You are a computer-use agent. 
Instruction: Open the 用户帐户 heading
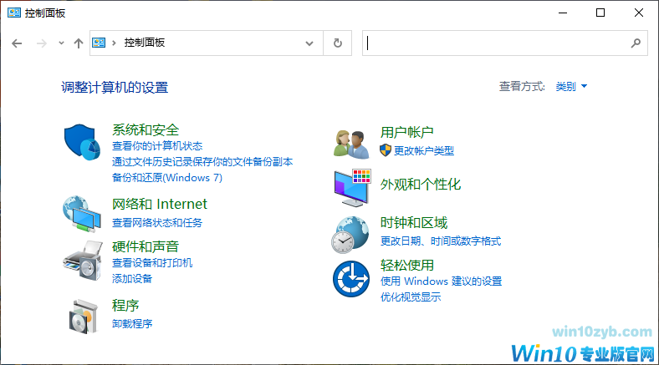[406, 132]
